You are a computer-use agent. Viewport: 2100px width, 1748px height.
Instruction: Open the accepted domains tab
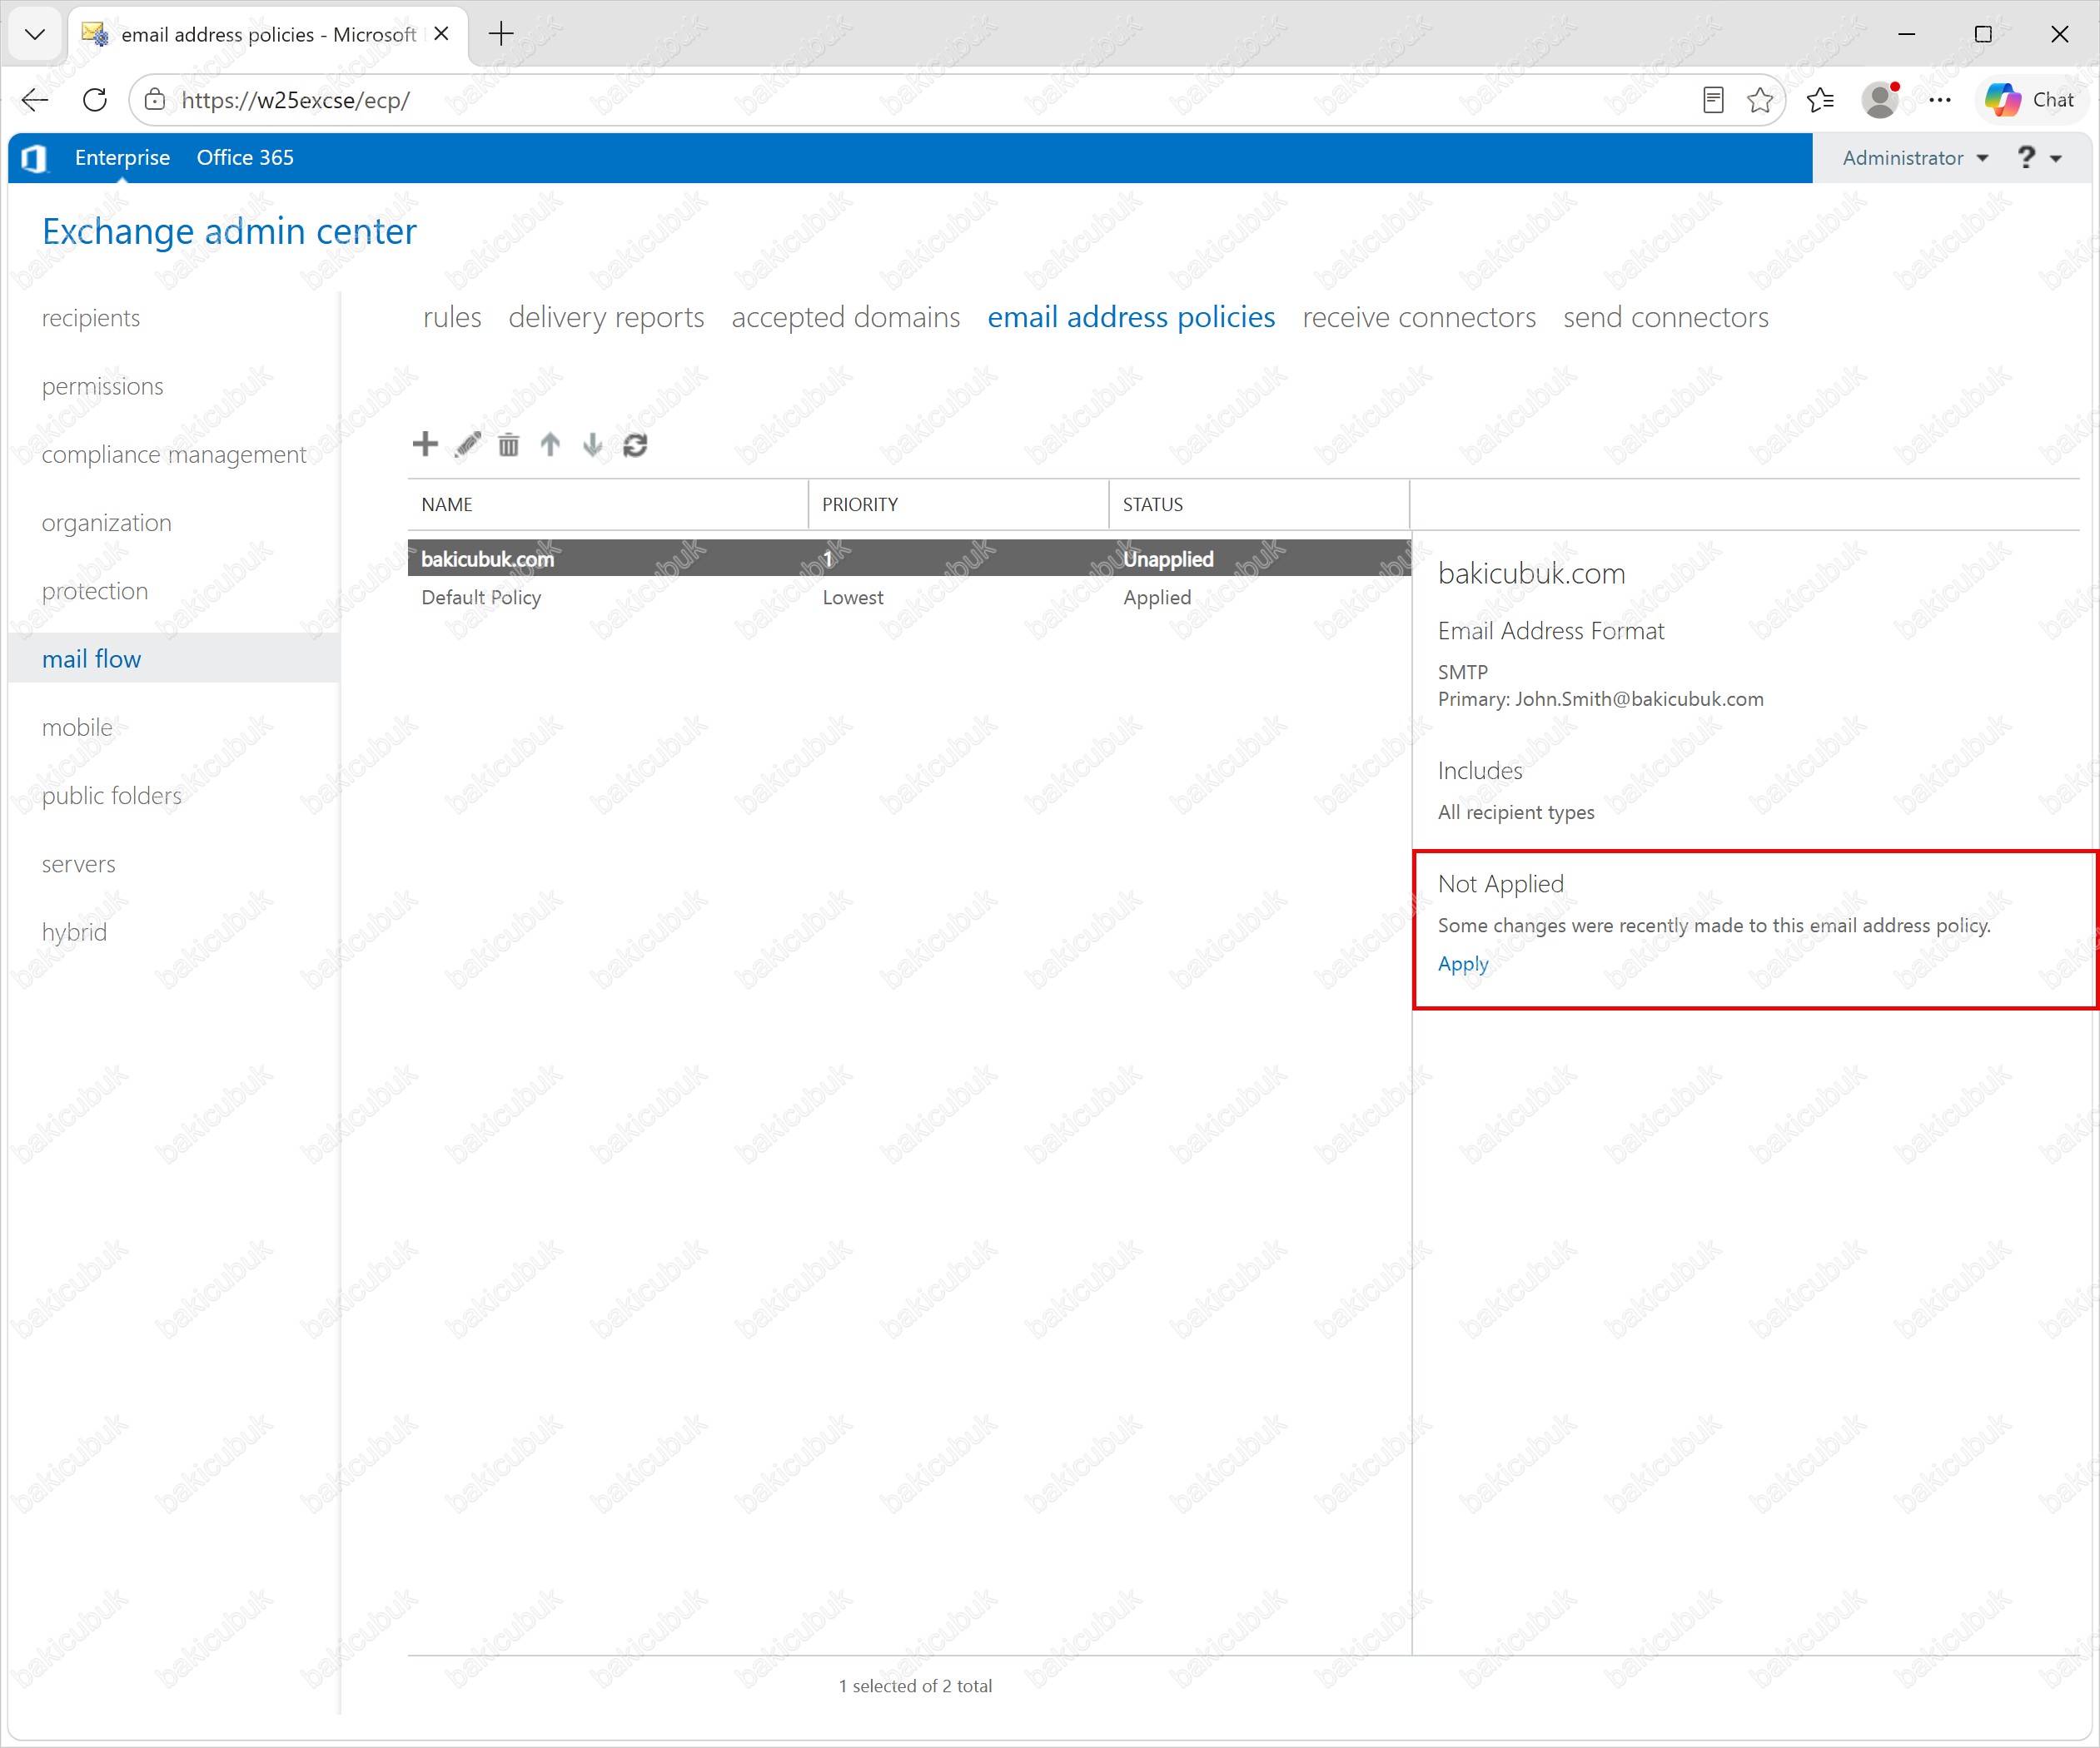click(x=846, y=318)
